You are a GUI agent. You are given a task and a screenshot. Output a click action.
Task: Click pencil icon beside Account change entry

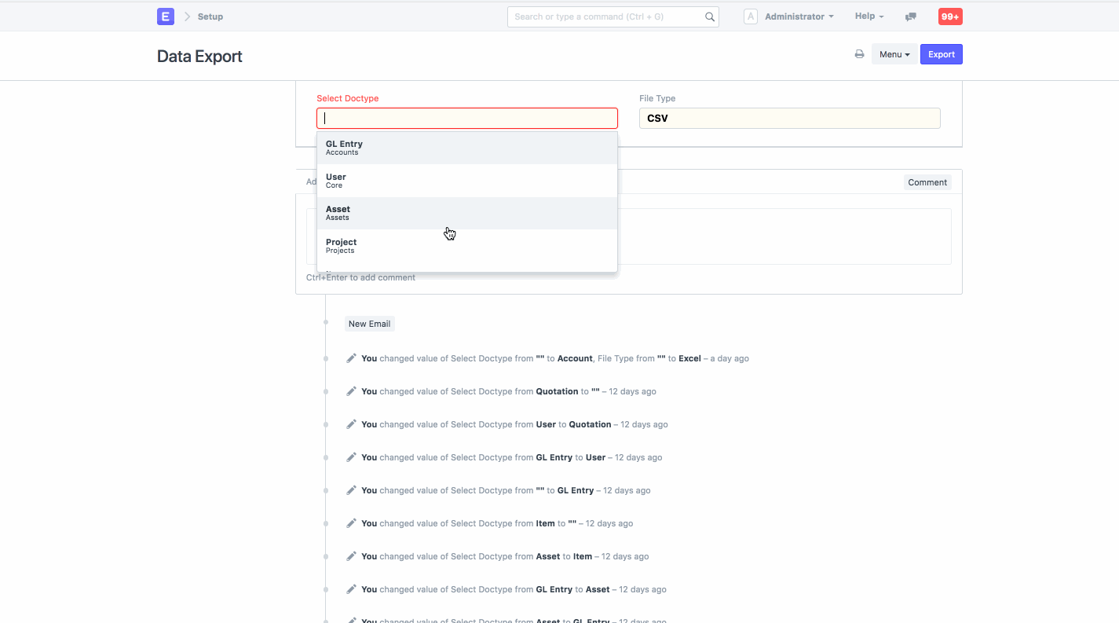pyautogui.click(x=351, y=358)
